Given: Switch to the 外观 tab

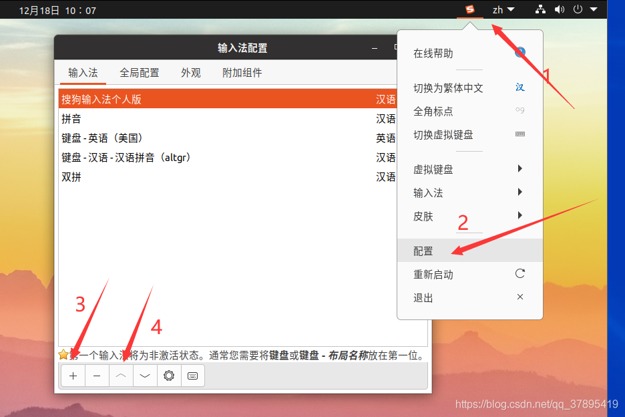Looking at the screenshot, I should (190, 73).
